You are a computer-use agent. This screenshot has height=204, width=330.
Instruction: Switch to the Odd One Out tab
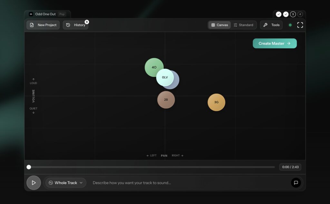pyautogui.click(x=45, y=14)
